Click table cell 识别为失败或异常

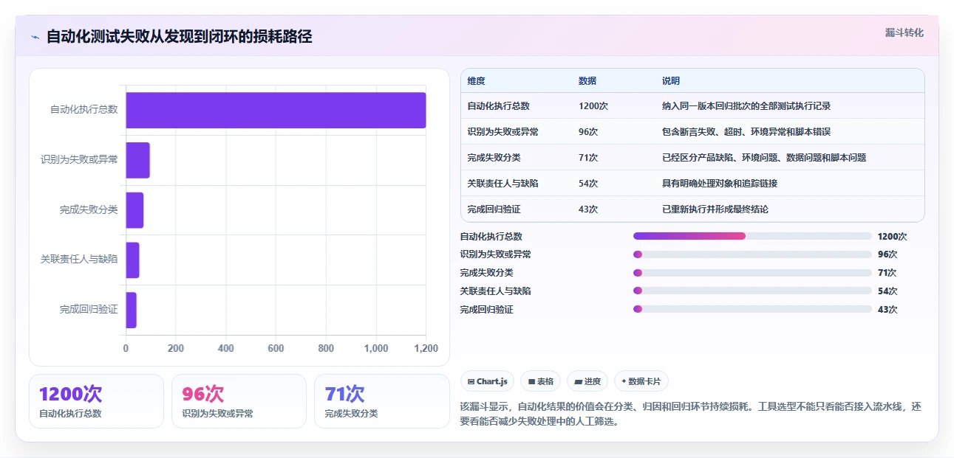(503, 132)
